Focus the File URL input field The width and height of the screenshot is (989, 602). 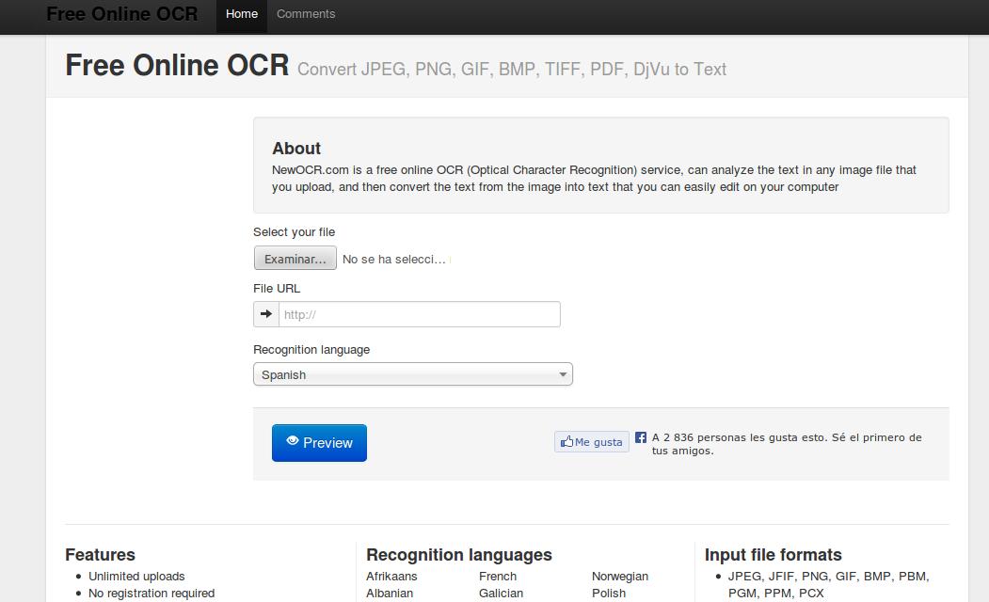pos(420,314)
